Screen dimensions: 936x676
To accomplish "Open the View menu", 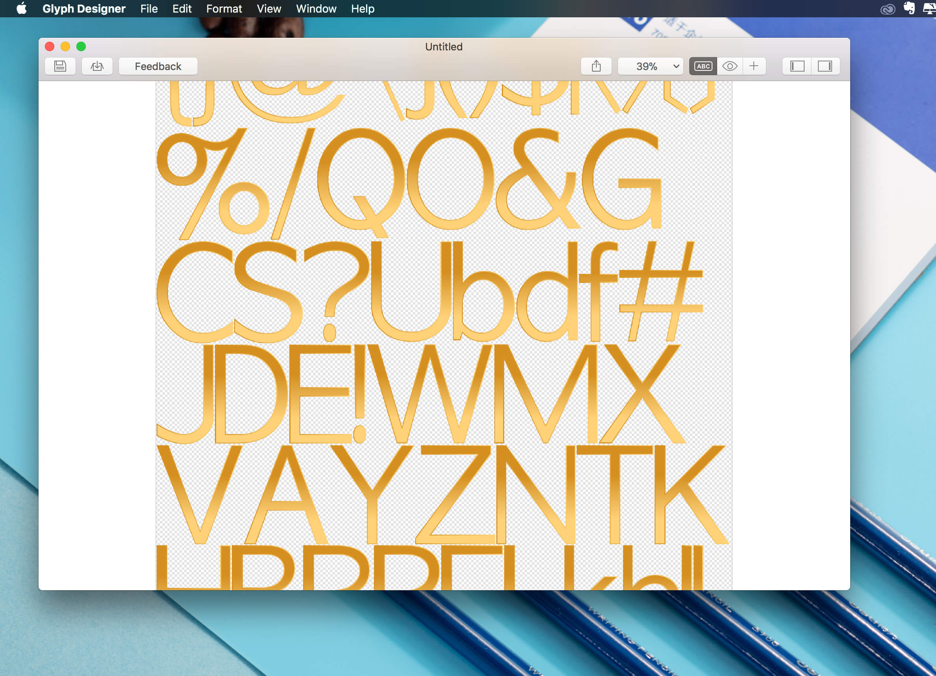I will coord(269,9).
